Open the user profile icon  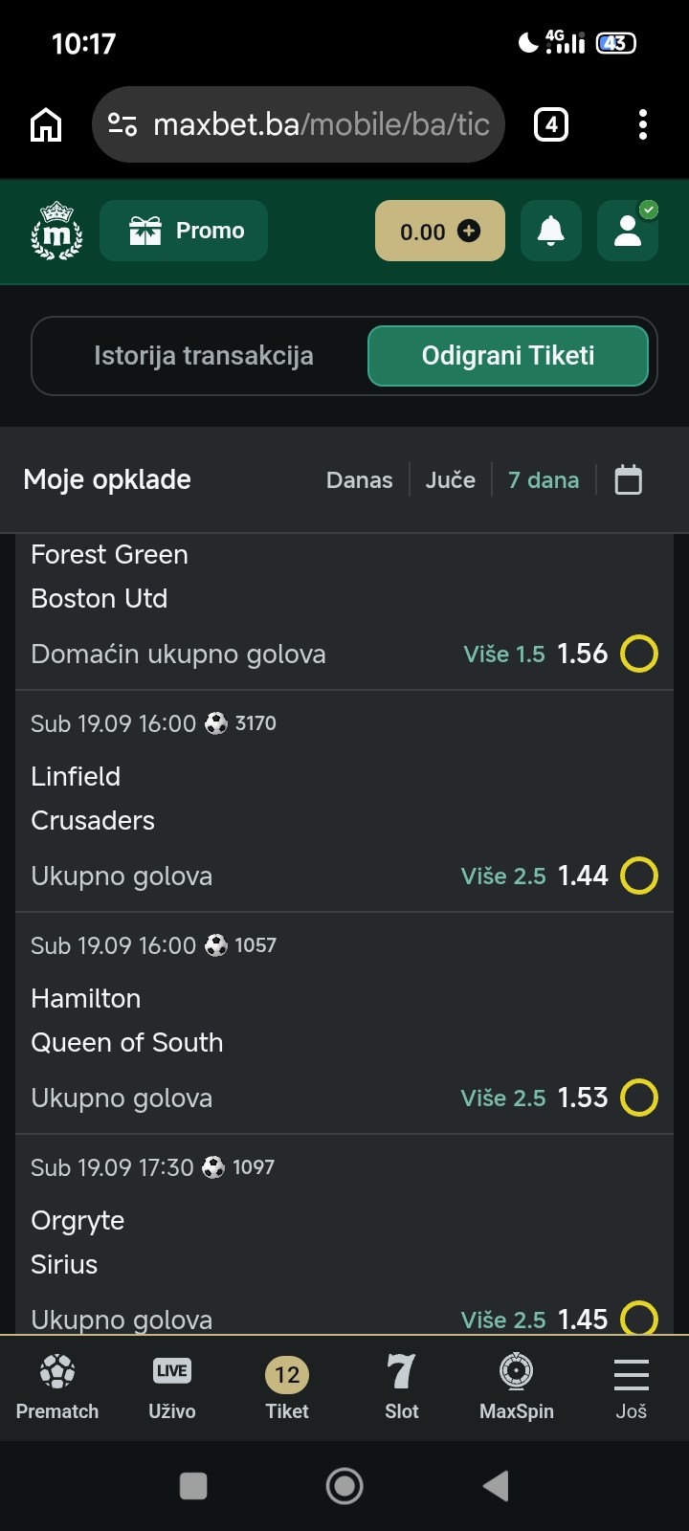click(x=628, y=231)
